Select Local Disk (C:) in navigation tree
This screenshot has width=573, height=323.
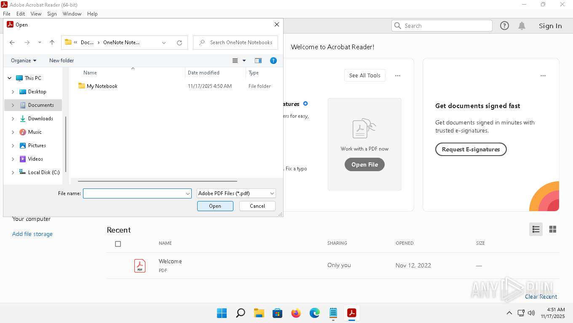tap(44, 172)
